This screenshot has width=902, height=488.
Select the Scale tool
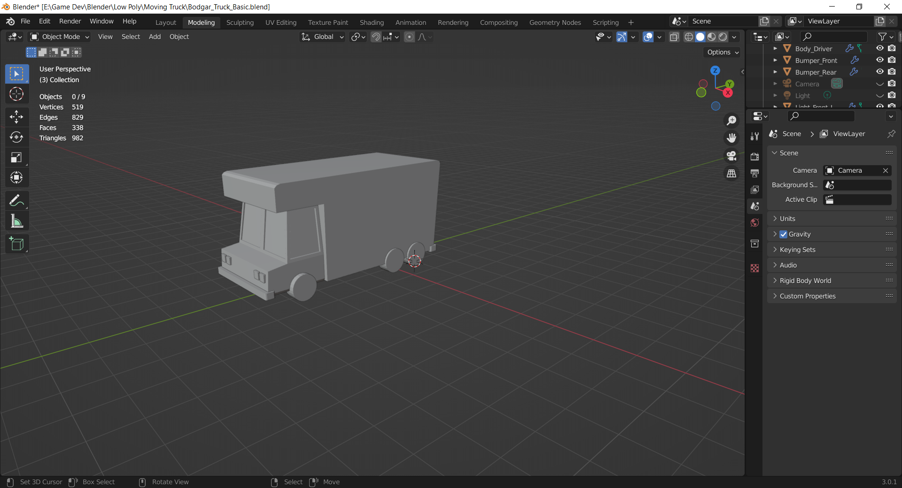coord(16,157)
